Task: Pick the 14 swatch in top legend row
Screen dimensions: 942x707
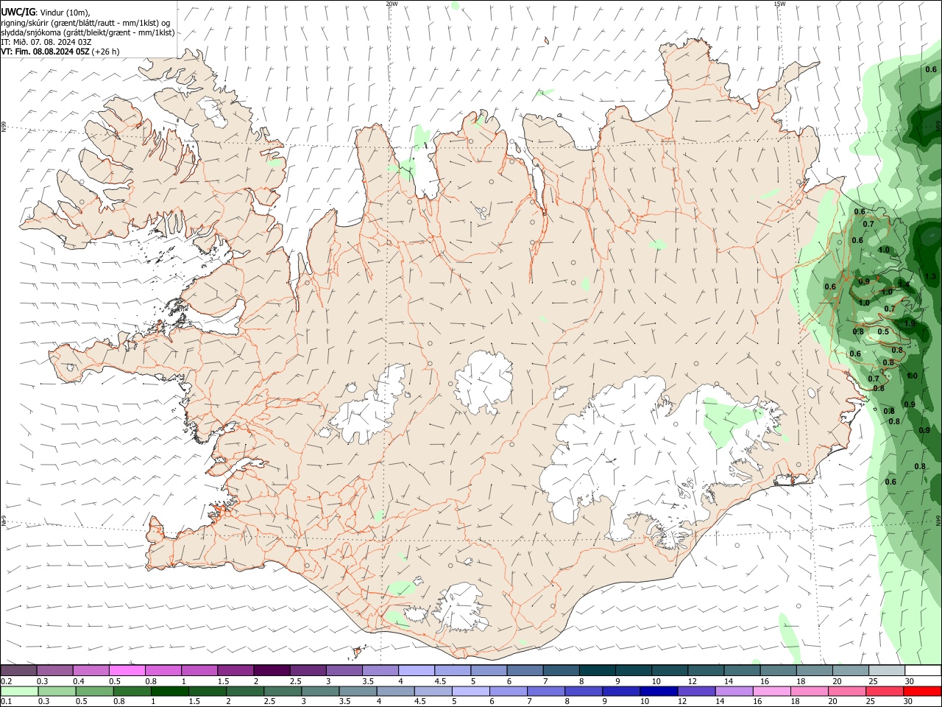Action: tap(741, 670)
